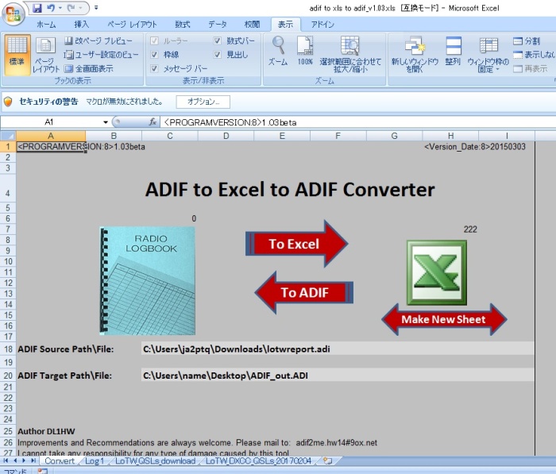Toggle the ルーラー checkbox

154,40
